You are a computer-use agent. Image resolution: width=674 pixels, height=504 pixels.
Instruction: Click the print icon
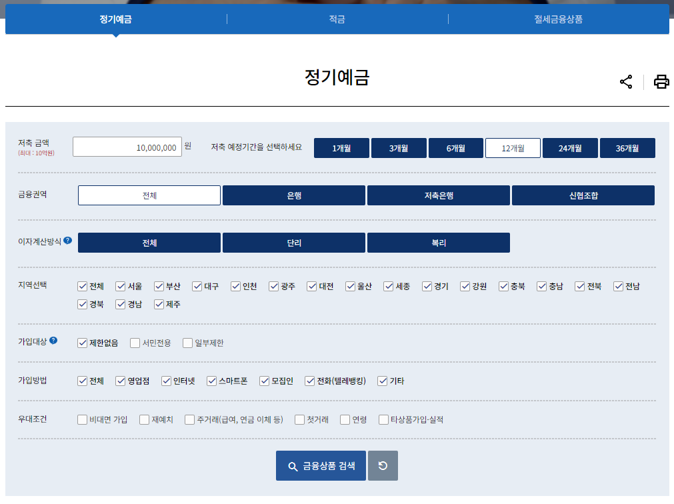(x=661, y=81)
